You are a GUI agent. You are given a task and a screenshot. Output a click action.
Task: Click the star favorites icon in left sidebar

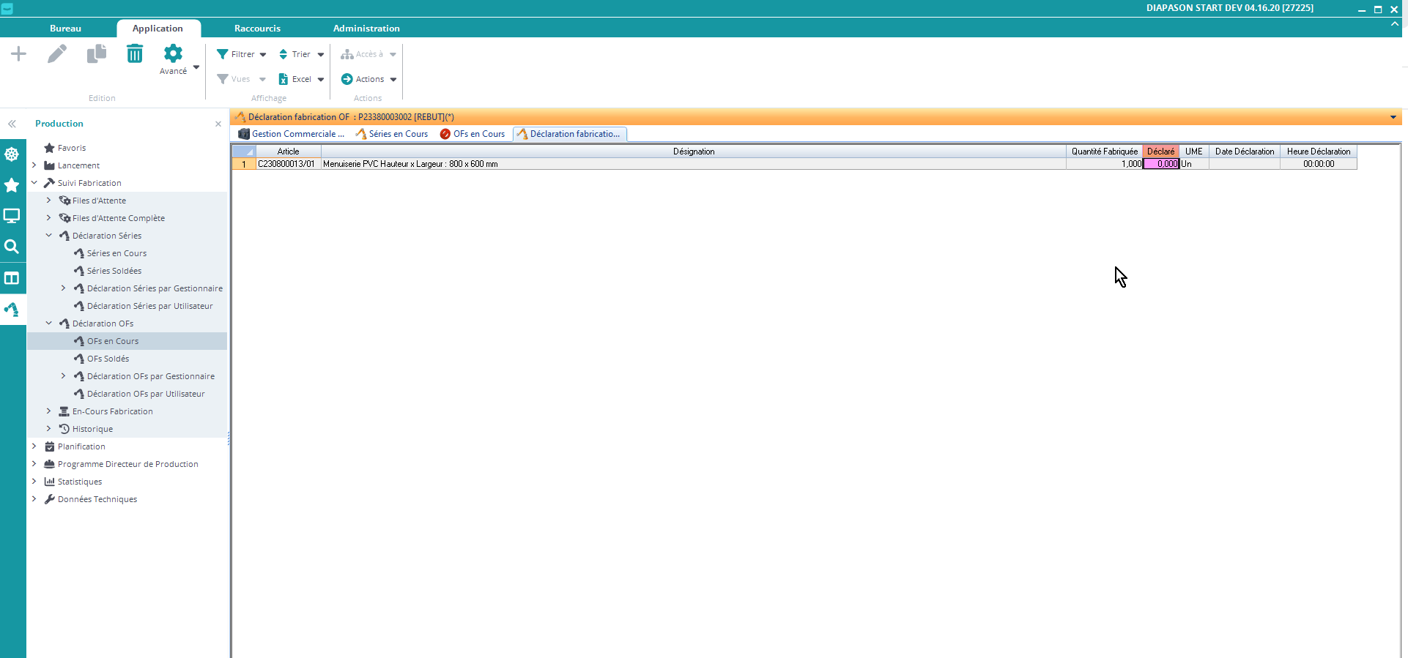click(12, 185)
